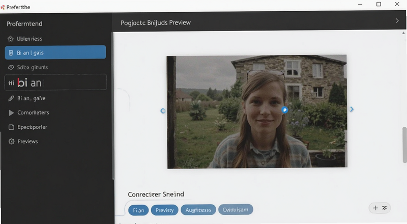This screenshot has width=407, height=224.
Task: Click the gear icon beside Previews
Action: [x=11, y=142]
